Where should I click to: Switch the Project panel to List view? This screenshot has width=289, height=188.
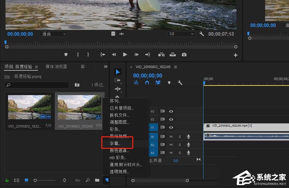[x=16, y=180]
